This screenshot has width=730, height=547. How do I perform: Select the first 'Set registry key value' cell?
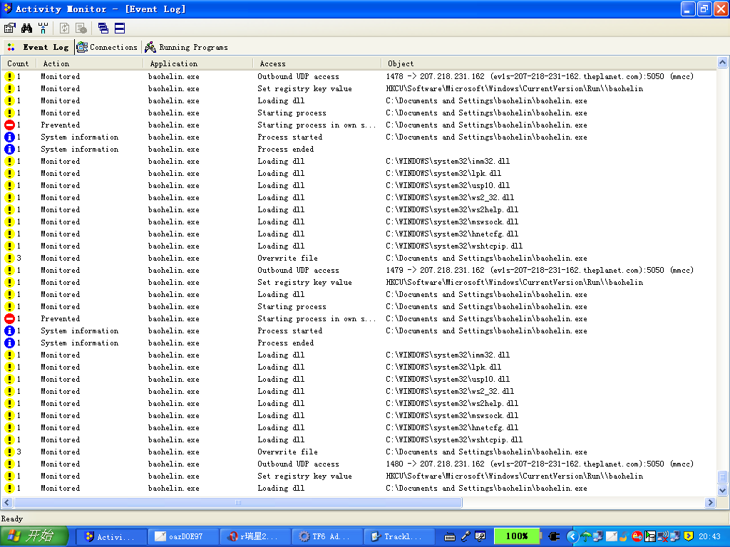click(304, 88)
